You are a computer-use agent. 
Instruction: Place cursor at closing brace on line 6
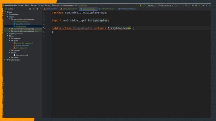tap(53, 32)
